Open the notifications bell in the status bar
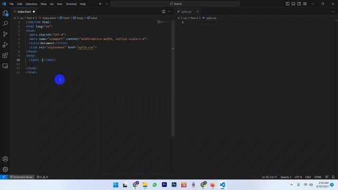 pos(333,177)
